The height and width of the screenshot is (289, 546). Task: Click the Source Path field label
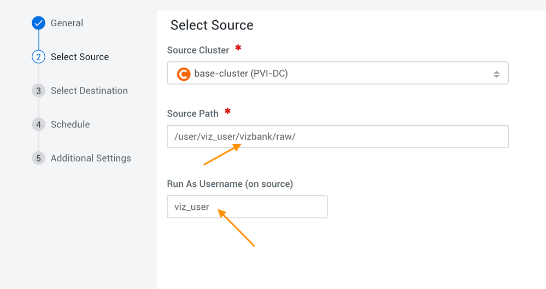coord(192,114)
